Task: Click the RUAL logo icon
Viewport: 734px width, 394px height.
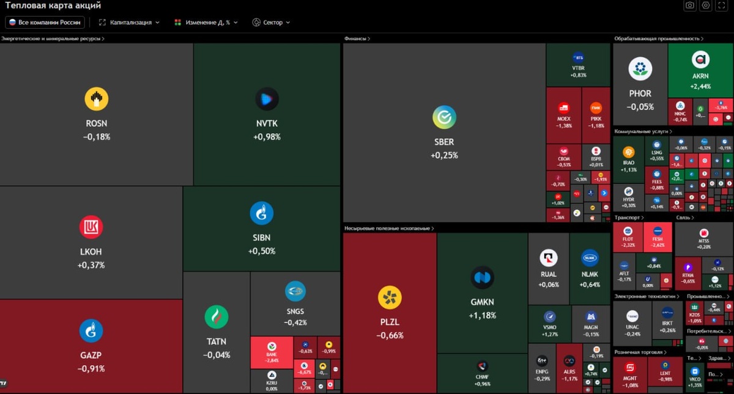Action: pyautogui.click(x=549, y=258)
